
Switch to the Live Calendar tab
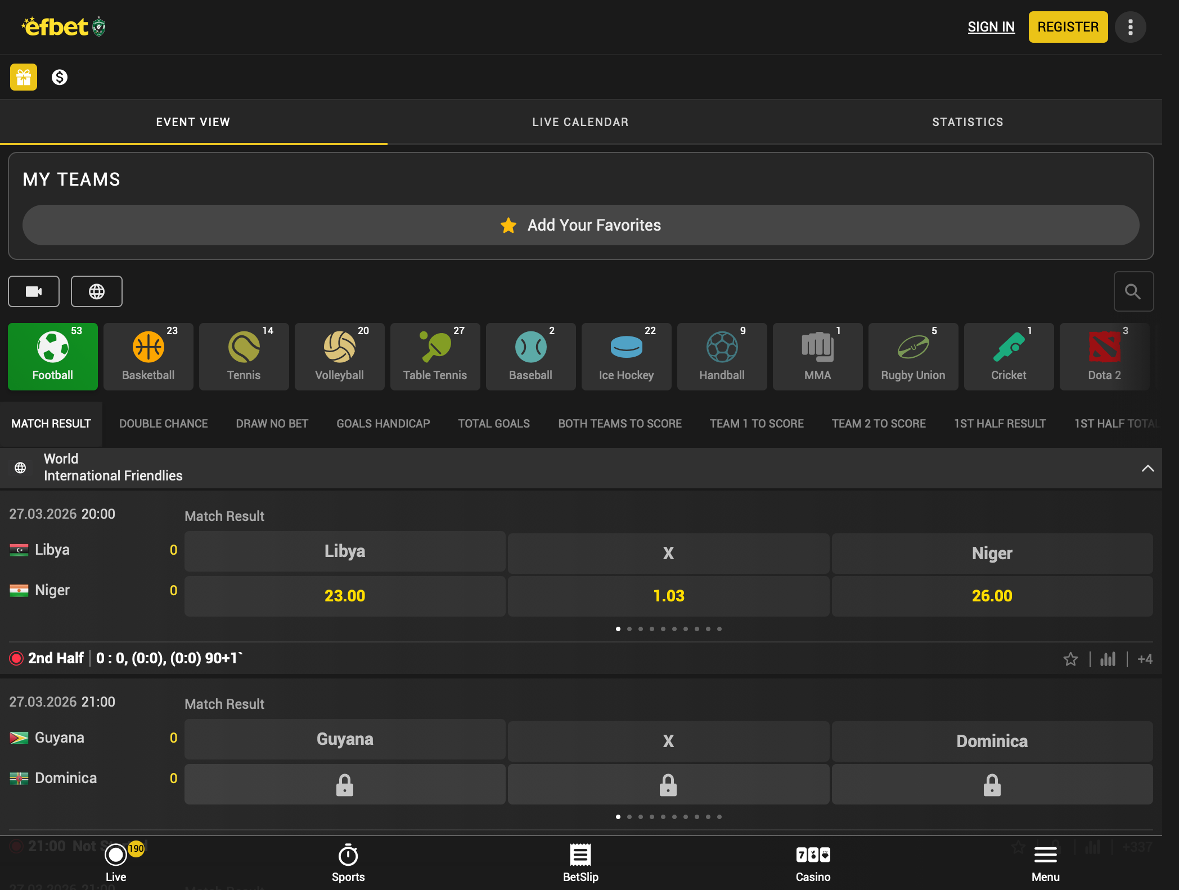click(x=580, y=122)
